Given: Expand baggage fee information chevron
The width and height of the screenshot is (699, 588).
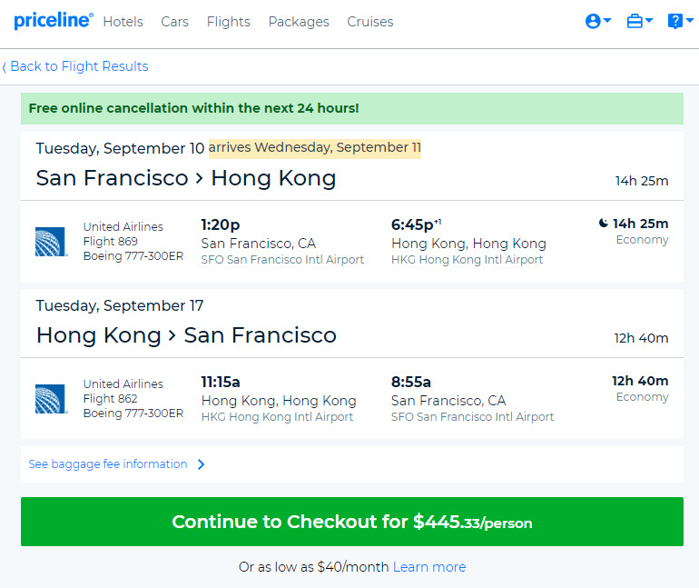Looking at the screenshot, I should coord(201,464).
